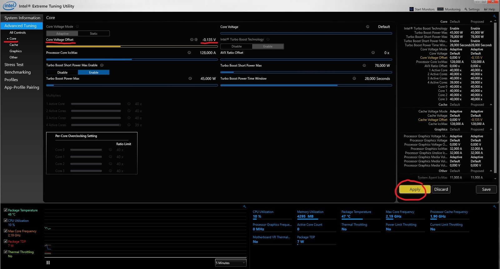The image size is (500, 269).
Task: Toggle the Package TDP graph checkbox
Action: coord(5,241)
